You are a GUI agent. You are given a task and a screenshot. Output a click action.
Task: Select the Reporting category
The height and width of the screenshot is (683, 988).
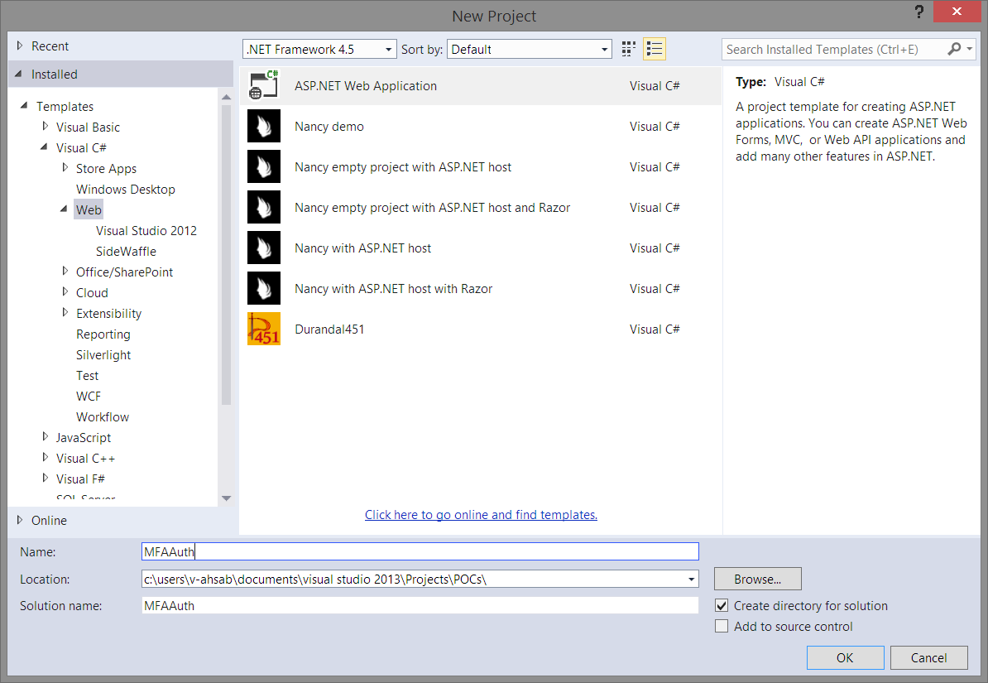point(103,334)
